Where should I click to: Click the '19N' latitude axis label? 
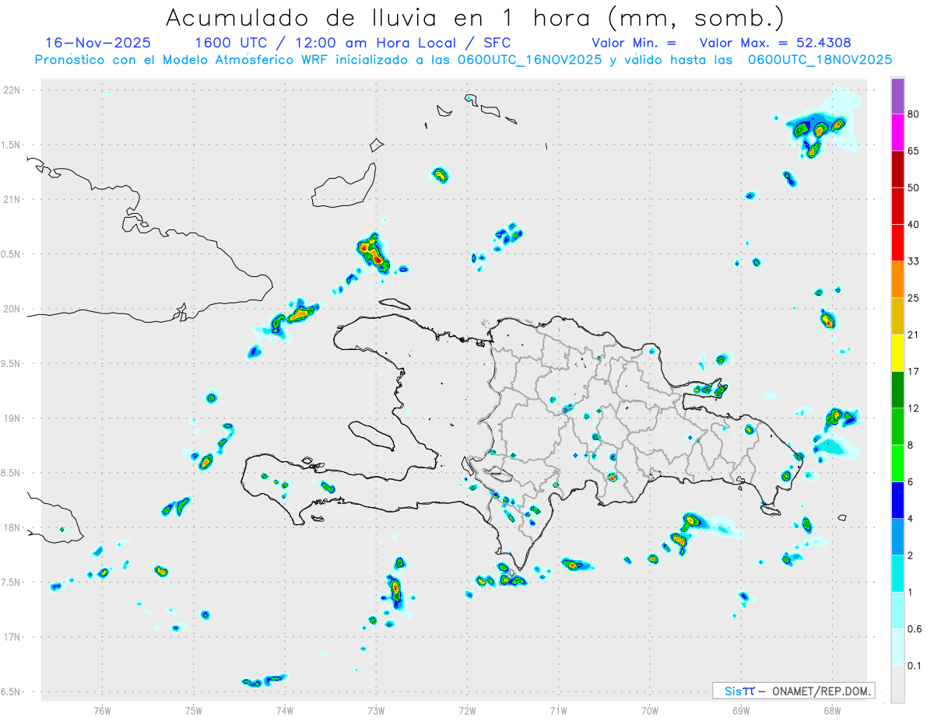tap(14, 418)
